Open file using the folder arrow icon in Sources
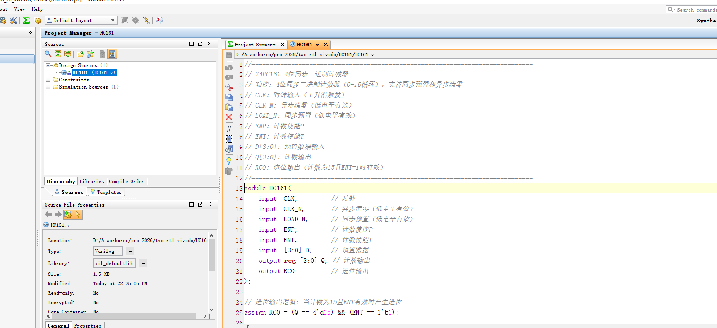717x328 pixels. click(80, 54)
